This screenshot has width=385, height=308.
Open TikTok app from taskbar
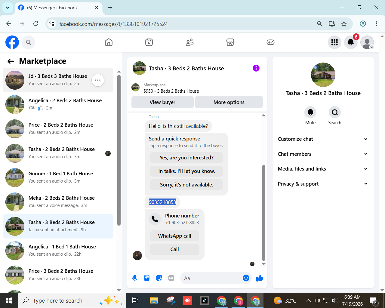tap(205, 300)
